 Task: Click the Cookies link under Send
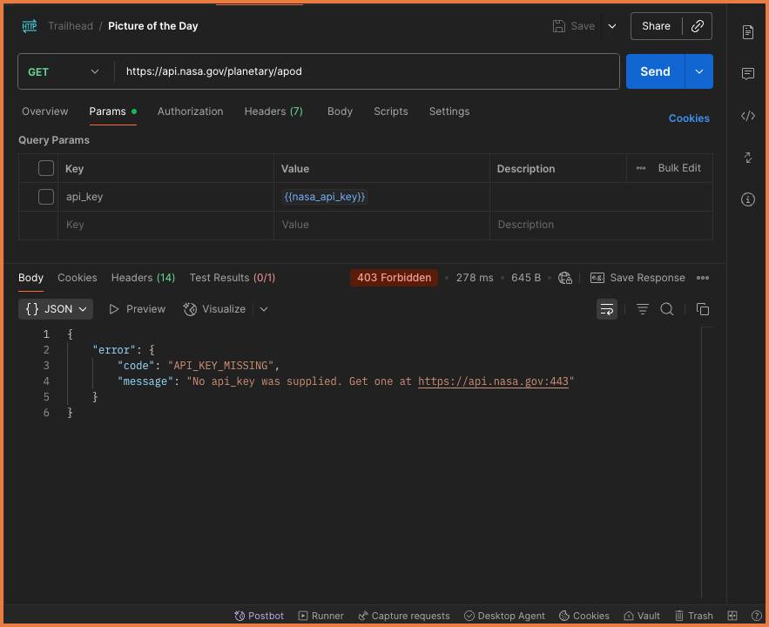(689, 118)
